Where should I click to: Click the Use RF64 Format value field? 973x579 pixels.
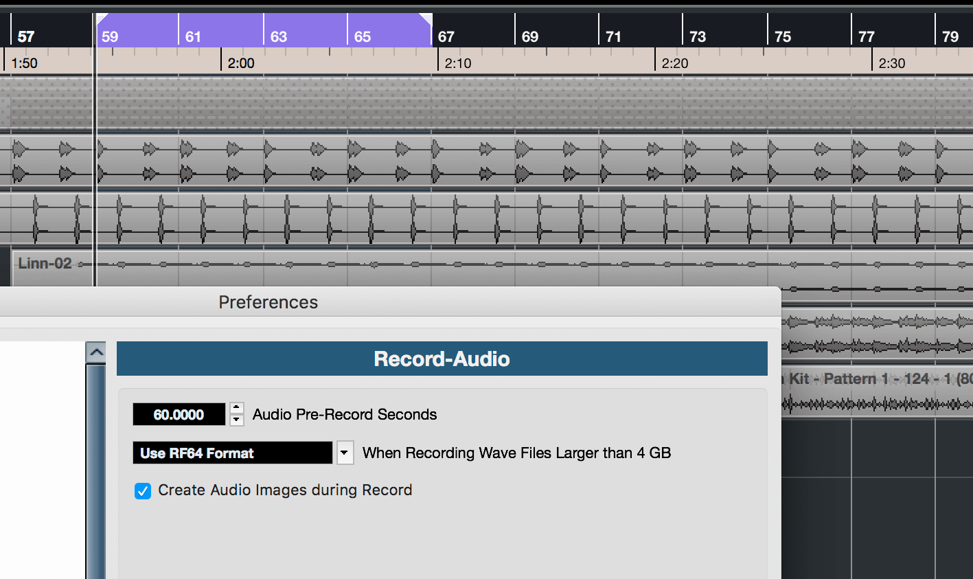coord(233,453)
